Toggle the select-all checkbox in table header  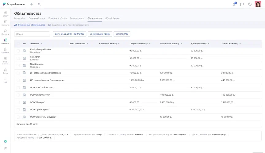coord(18,44)
